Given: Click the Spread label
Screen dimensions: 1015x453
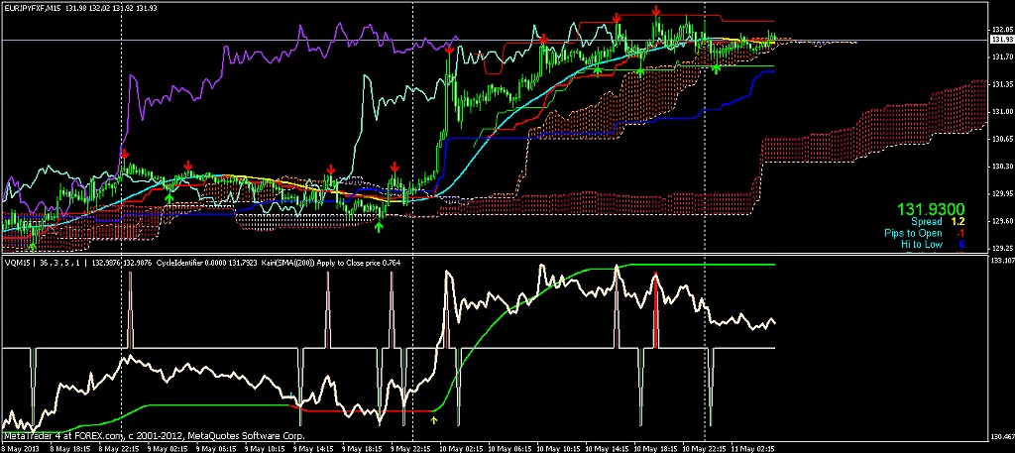Looking at the screenshot, I should [927, 221].
